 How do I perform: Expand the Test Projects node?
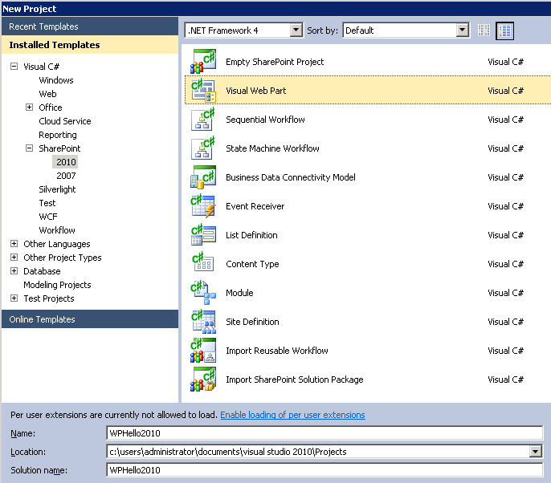tap(14, 298)
